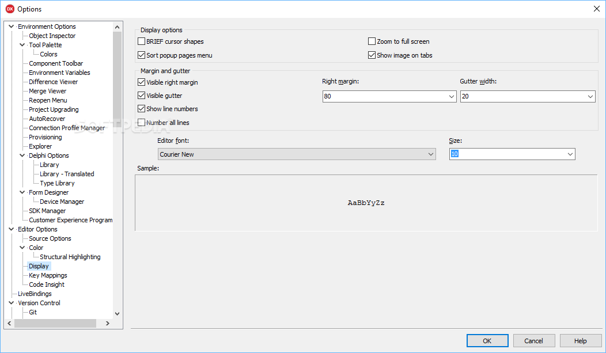Image resolution: width=606 pixels, height=353 pixels.
Task: Collapse the Environment Options node
Action: (11, 26)
